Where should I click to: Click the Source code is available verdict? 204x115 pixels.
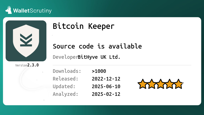[x=97, y=46]
